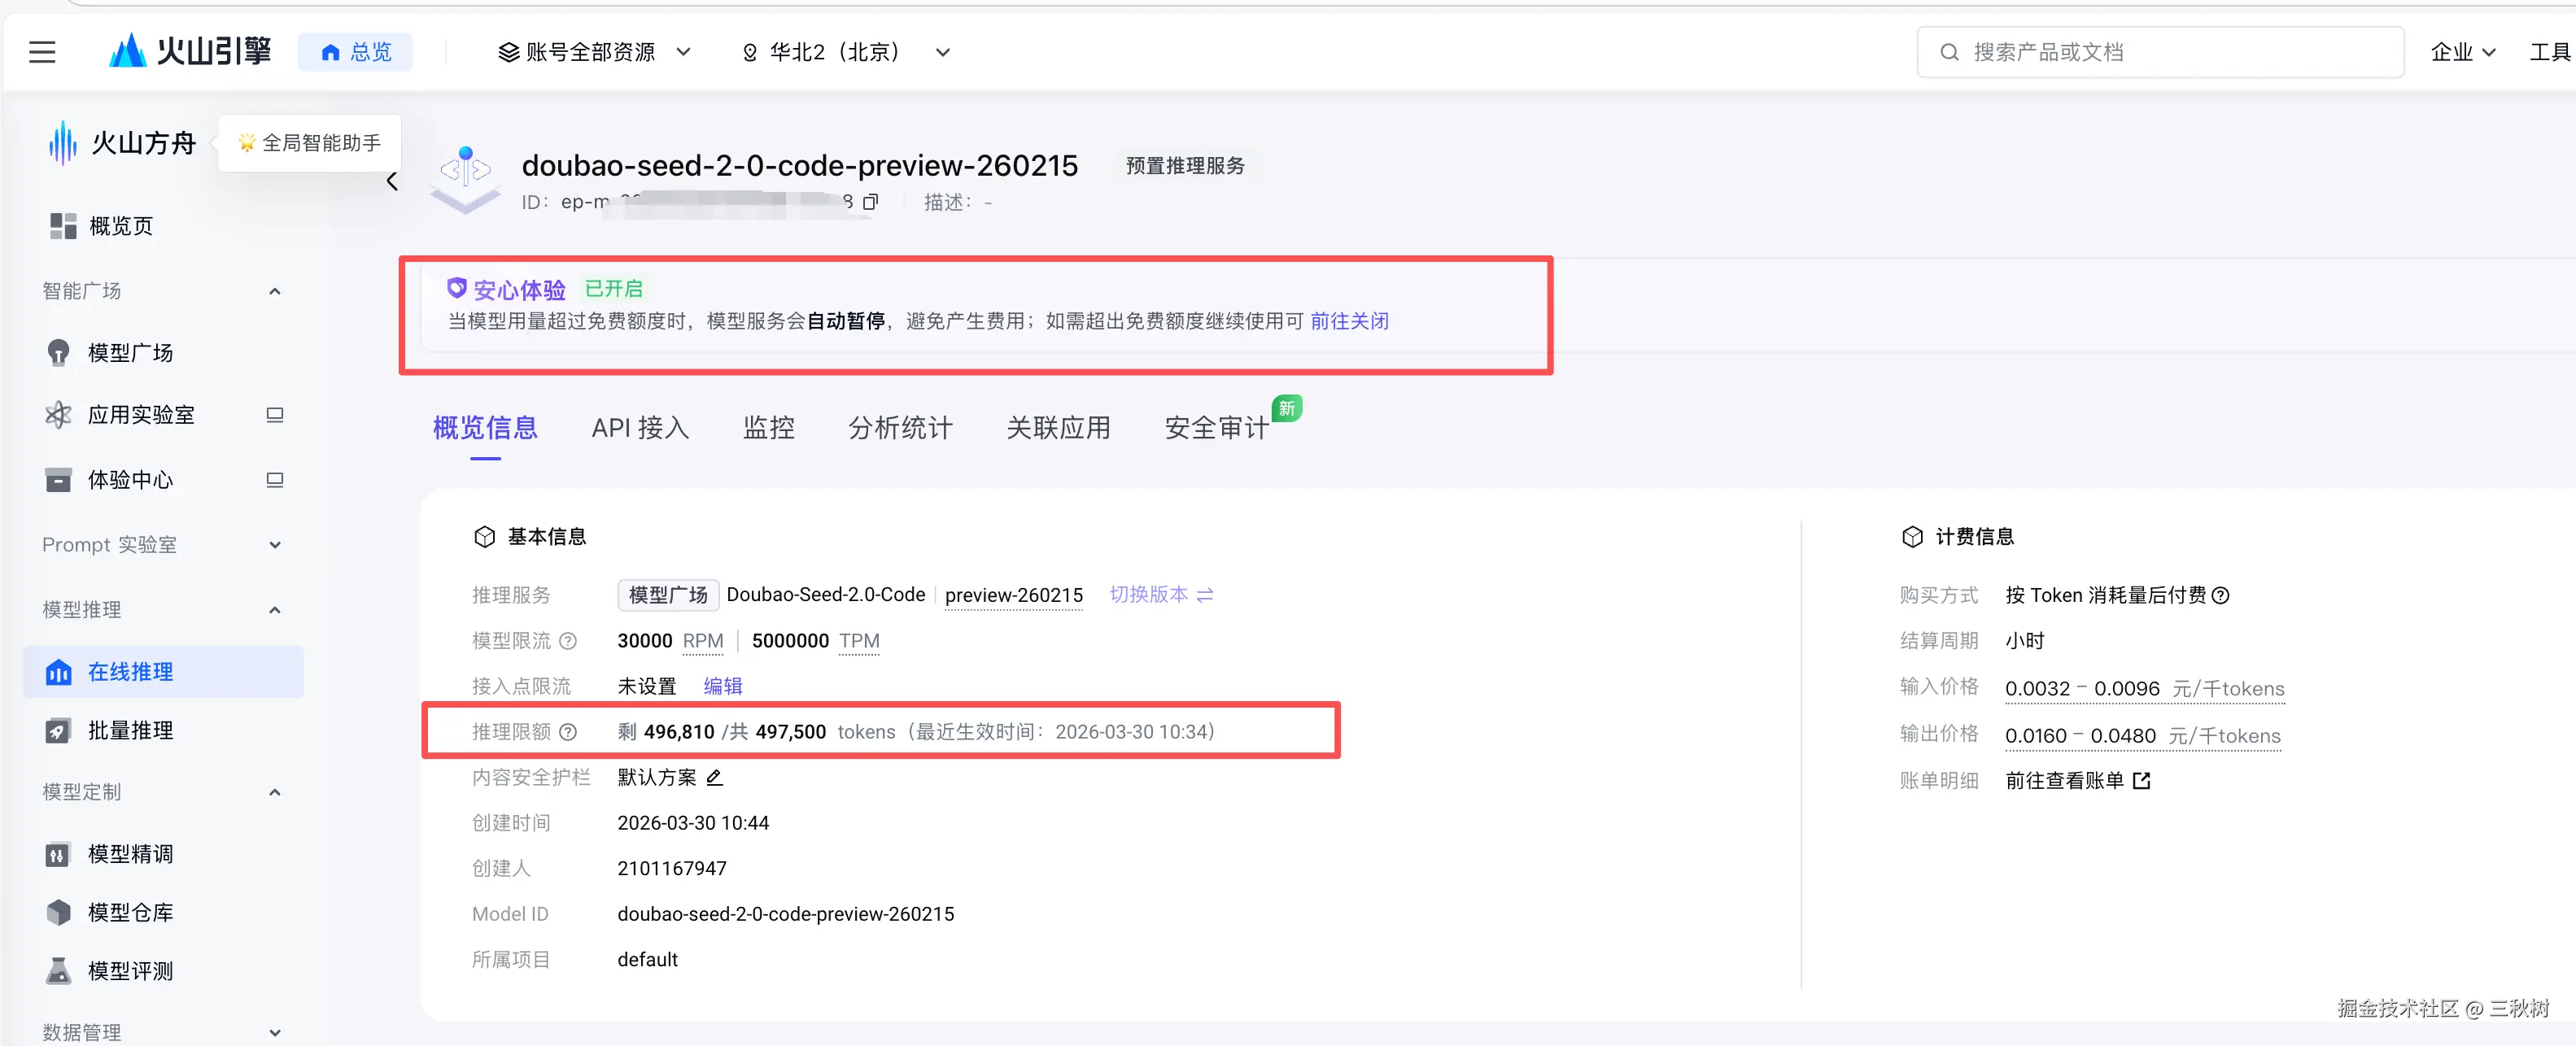The width and height of the screenshot is (2576, 1046).
Task: Click 前往关闭 link in 安心体验 banner
Action: coord(1349,321)
